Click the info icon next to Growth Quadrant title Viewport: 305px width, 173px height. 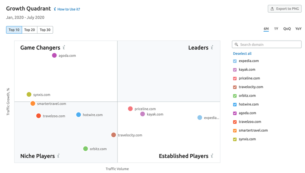pos(55,9)
